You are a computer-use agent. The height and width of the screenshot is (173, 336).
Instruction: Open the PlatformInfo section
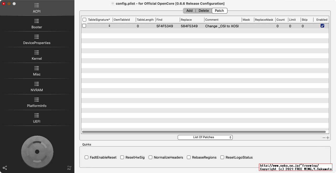[37, 102]
